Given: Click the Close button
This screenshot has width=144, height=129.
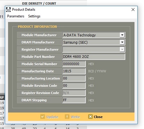Looking at the screenshot, I should [95, 117].
